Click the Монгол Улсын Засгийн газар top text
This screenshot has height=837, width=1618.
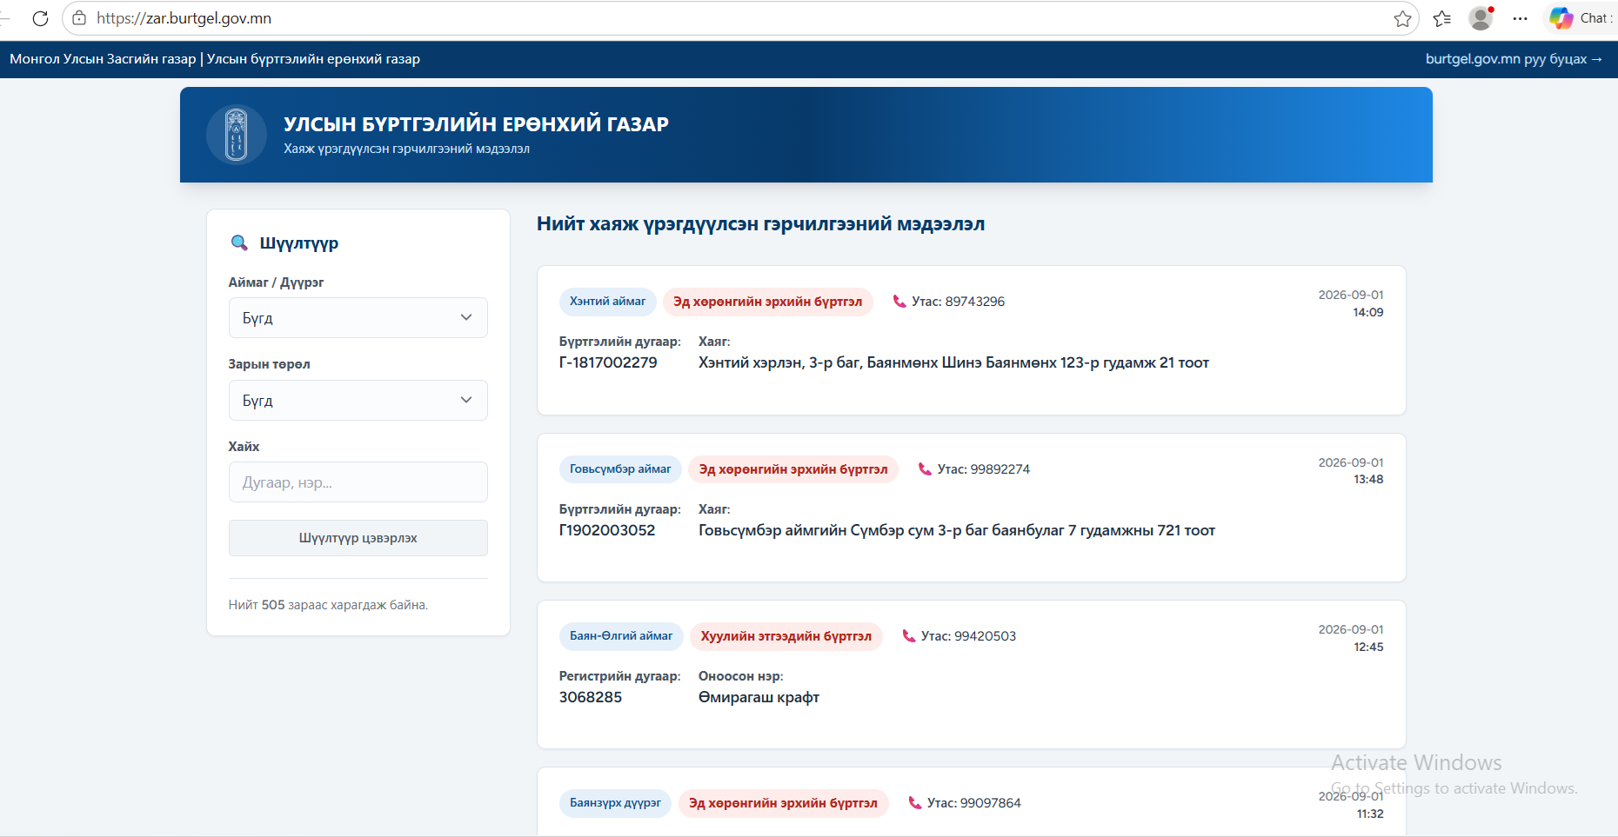point(103,59)
